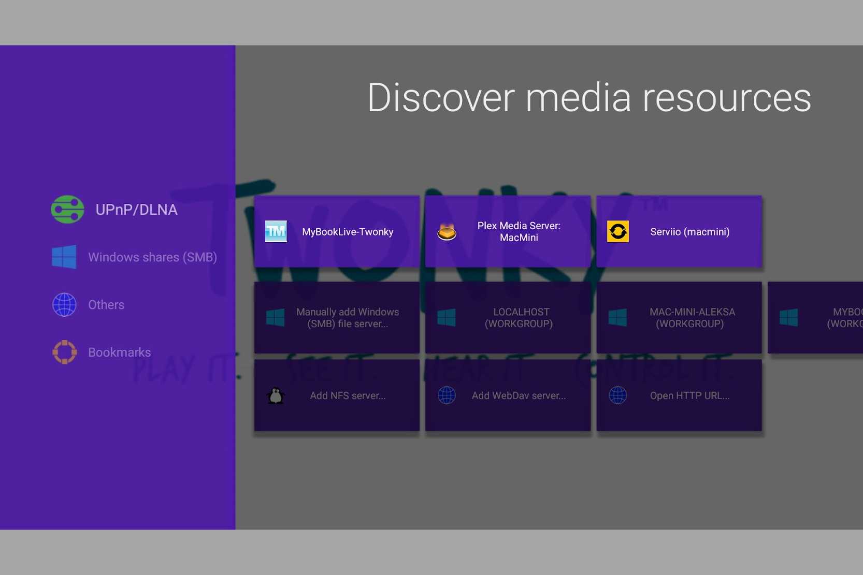Click the orange Bookmarks ring icon
This screenshot has width=863, height=575.
64,352
